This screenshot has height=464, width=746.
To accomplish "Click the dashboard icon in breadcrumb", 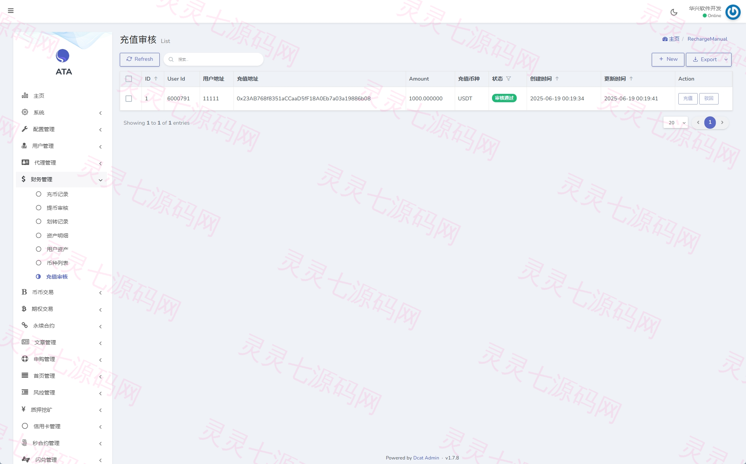I will (665, 39).
